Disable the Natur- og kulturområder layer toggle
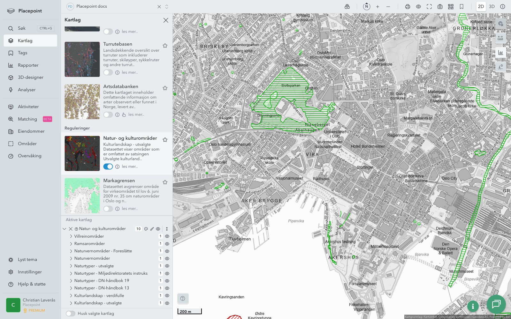The width and height of the screenshot is (511, 319). coord(108,167)
